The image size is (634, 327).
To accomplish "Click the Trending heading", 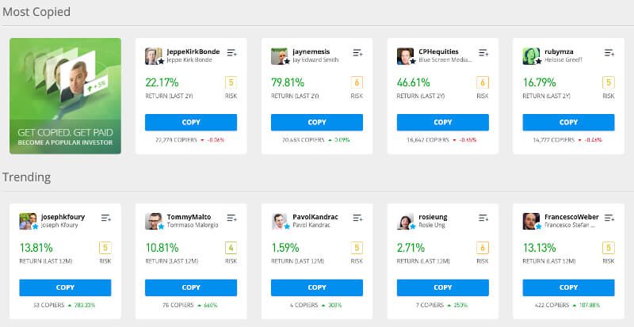I will (x=27, y=177).
